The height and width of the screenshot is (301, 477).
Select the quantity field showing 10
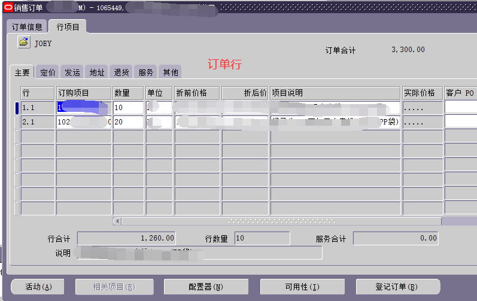(128, 108)
